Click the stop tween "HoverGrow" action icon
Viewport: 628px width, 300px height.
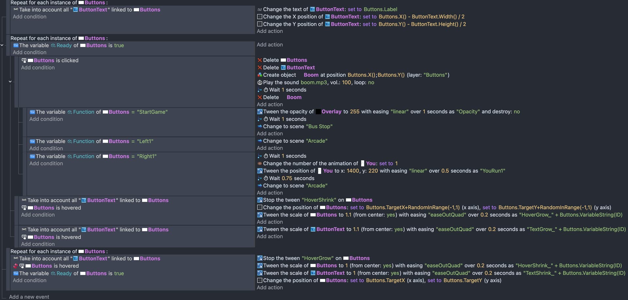click(x=260, y=258)
